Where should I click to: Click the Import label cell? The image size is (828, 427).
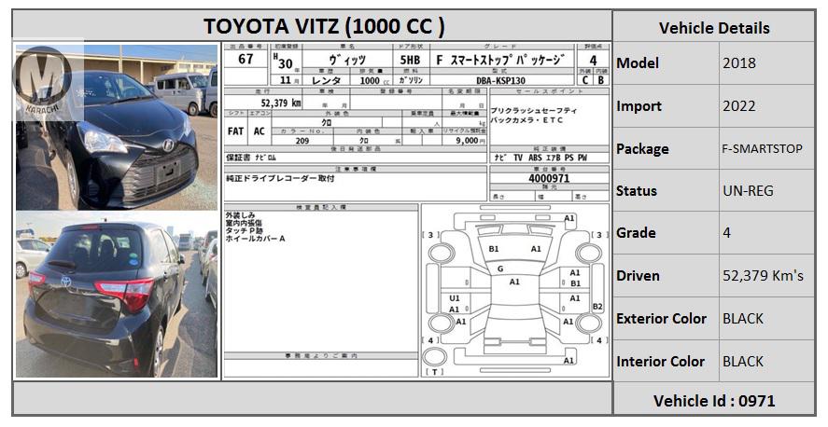[x=667, y=106]
